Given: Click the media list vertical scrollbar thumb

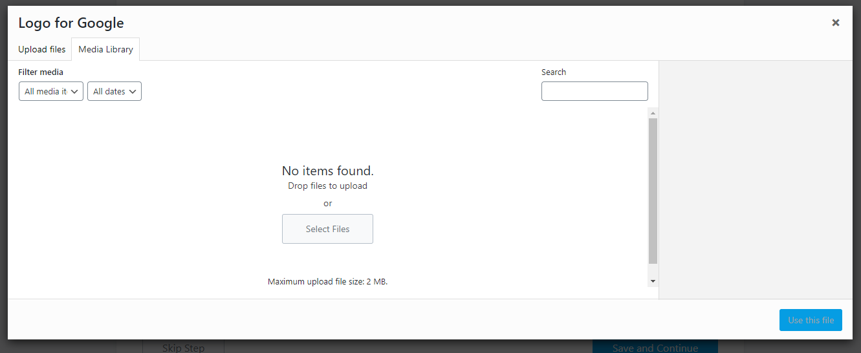Looking at the screenshot, I should point(653,191).
